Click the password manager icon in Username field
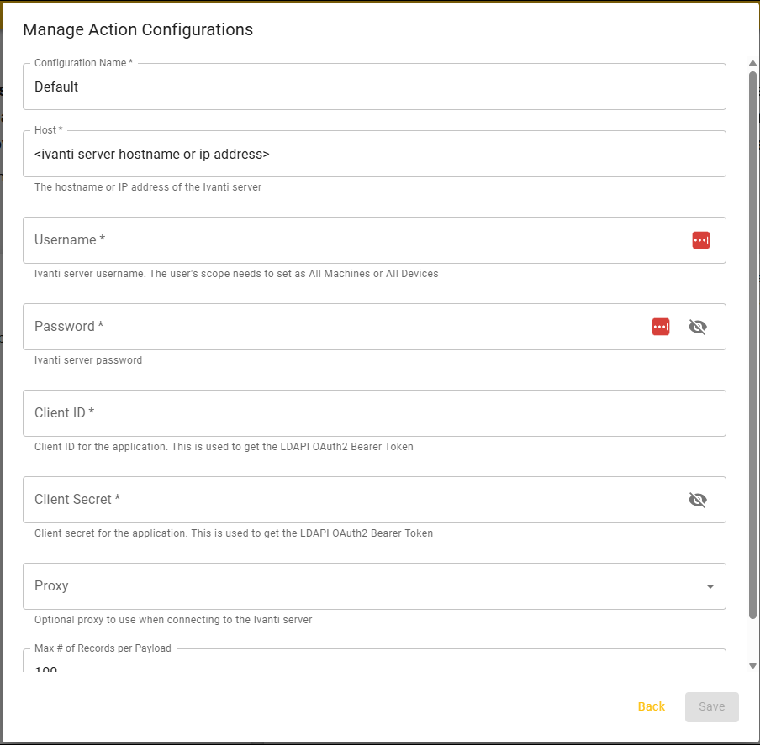760x745 pixels. (x=701, y=240)
